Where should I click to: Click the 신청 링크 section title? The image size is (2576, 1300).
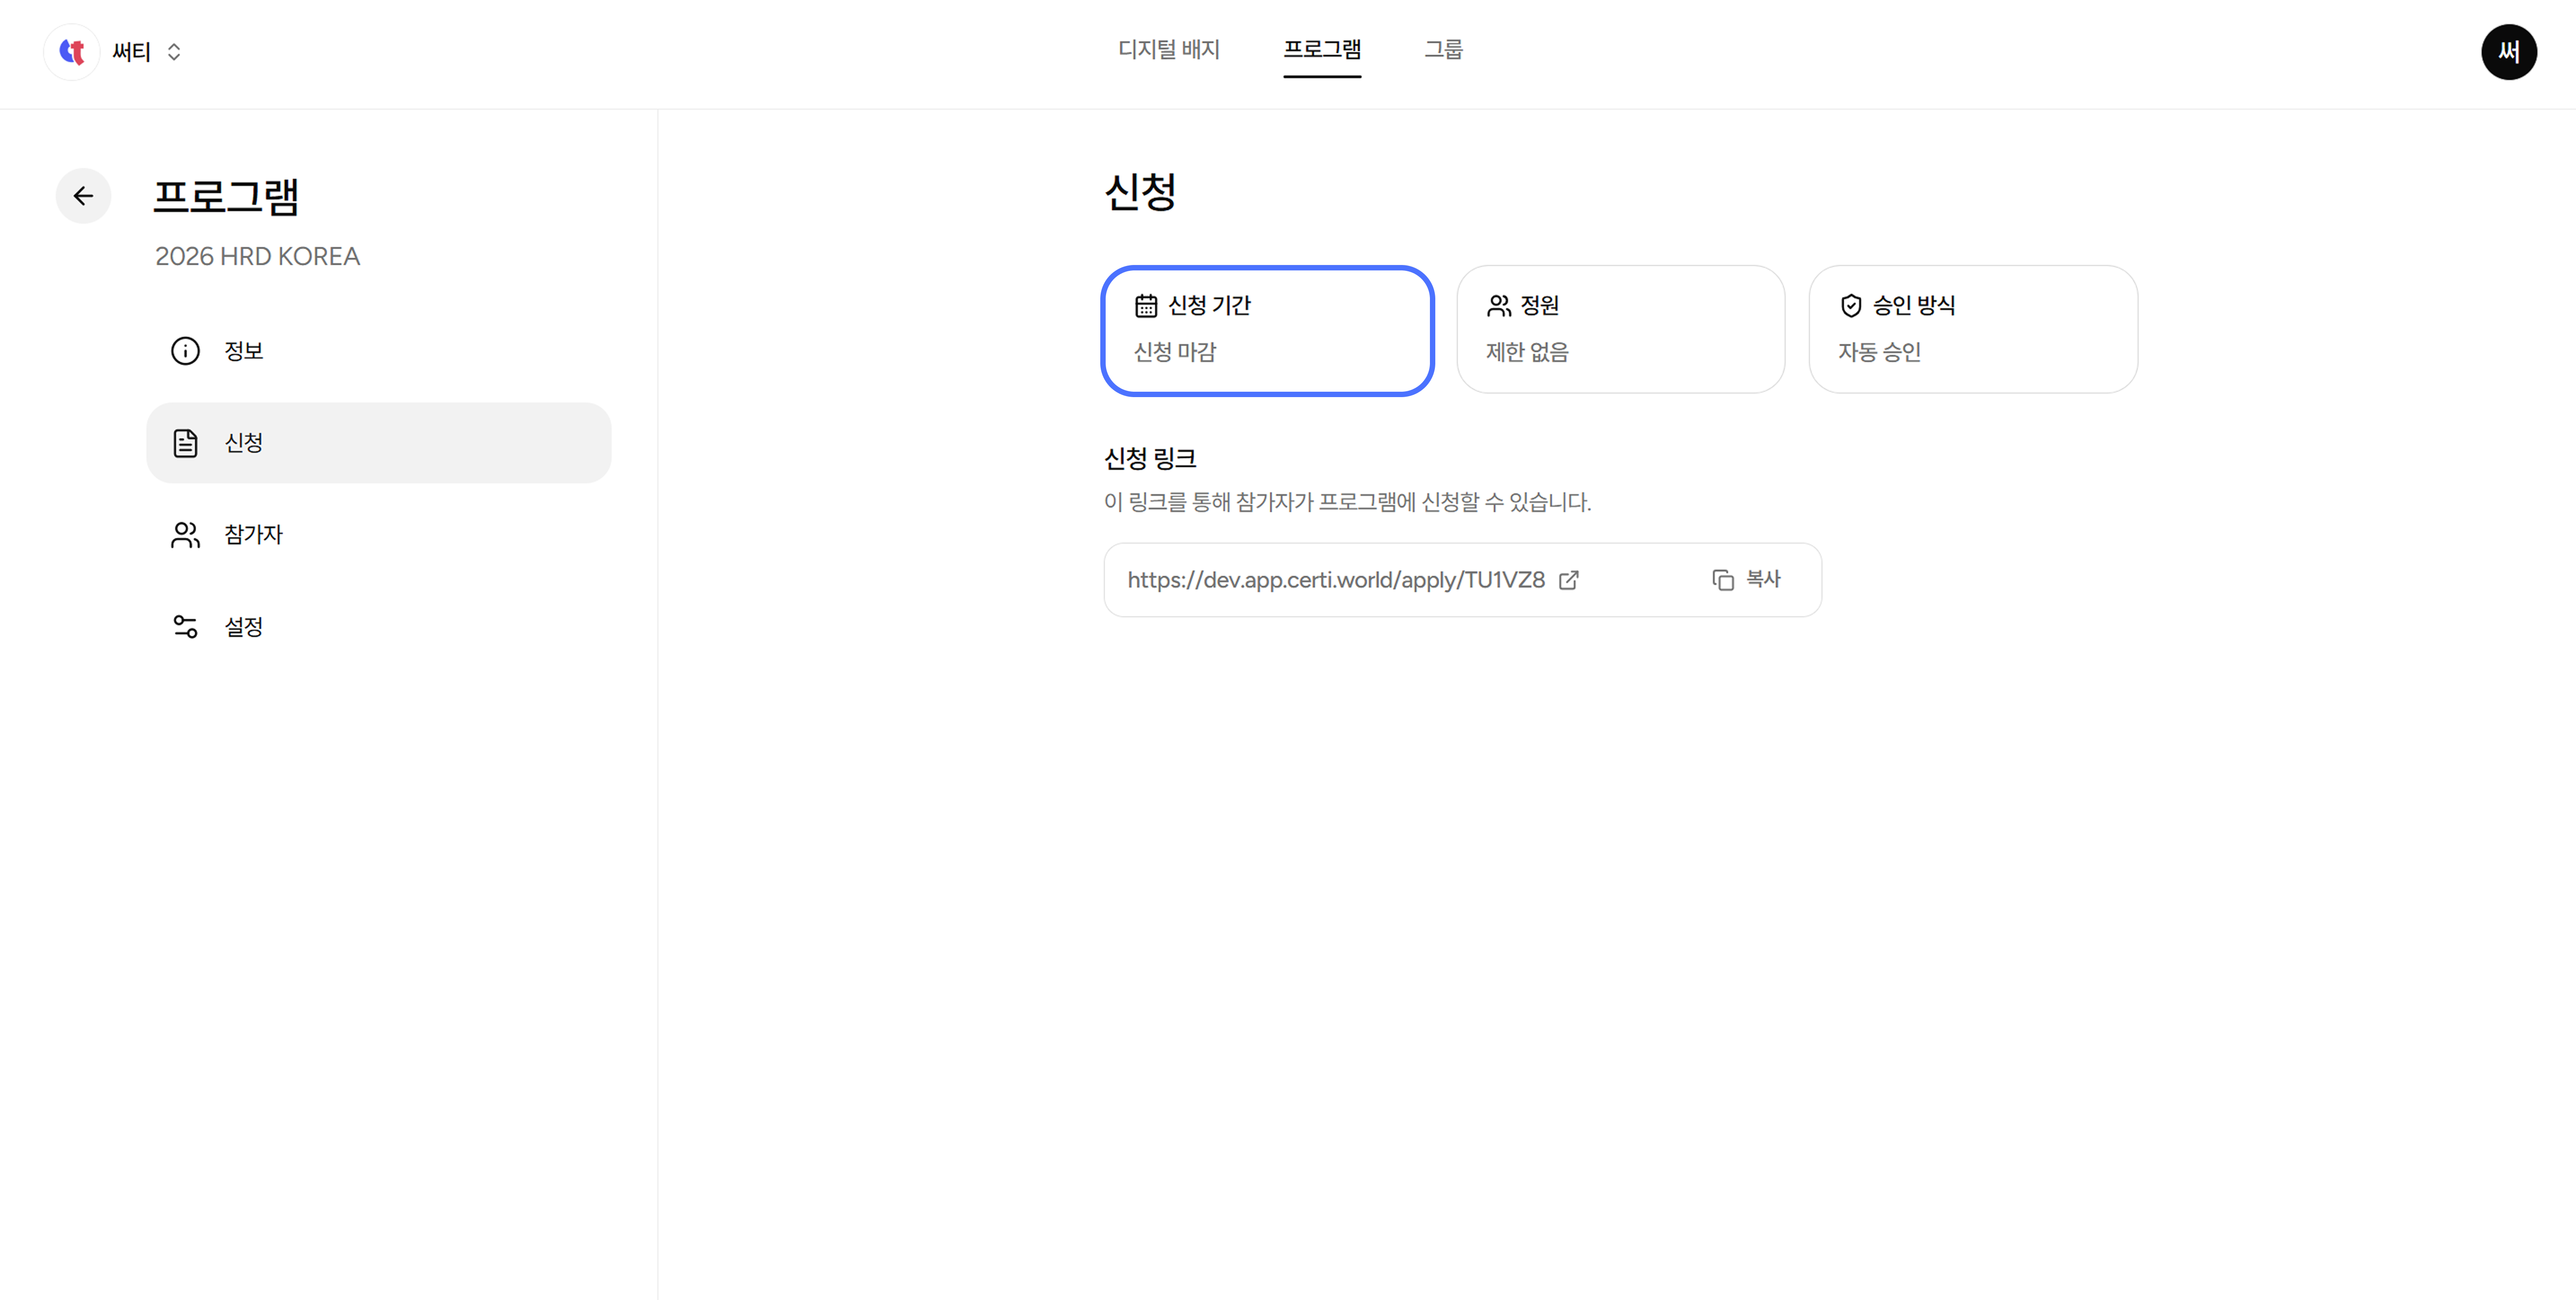(x=1150, y=459)
